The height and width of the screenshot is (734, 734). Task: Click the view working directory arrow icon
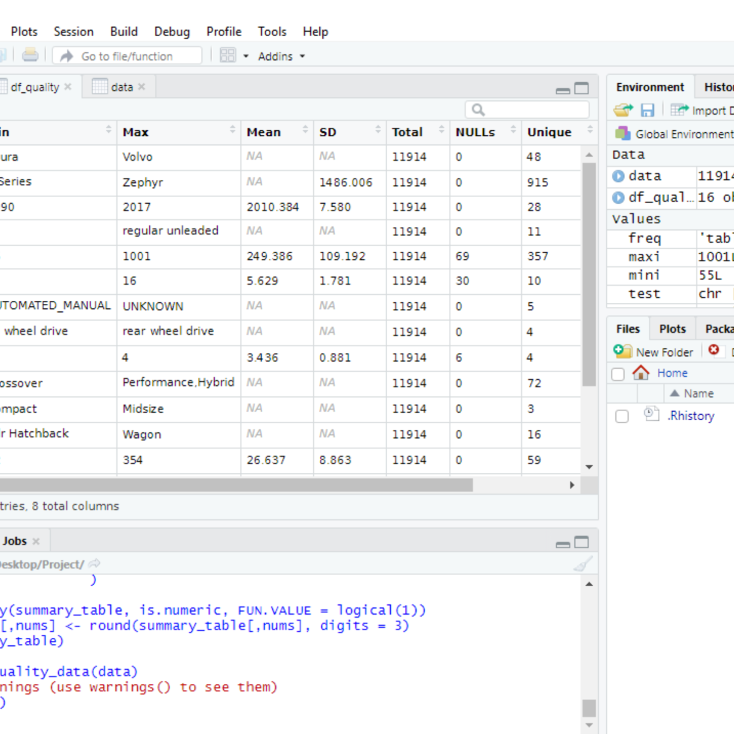[95, 564]
